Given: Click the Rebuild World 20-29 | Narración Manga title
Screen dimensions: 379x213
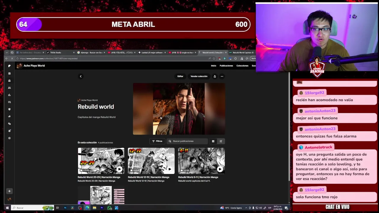Looking at the screenshot, I should [99, 177].
